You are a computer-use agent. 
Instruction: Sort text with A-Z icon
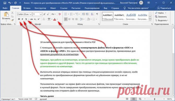[92, 14]
